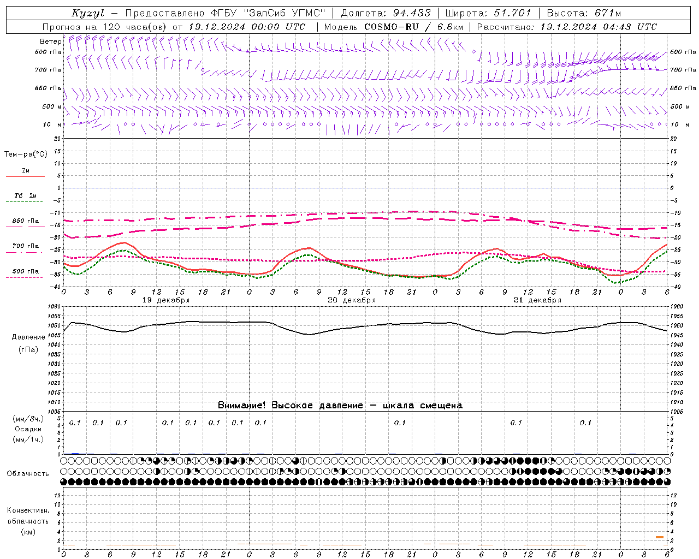This screenshot has width=699, height=559.
Task: Click the Облачность cloudiness label
Action: point(28,474)
